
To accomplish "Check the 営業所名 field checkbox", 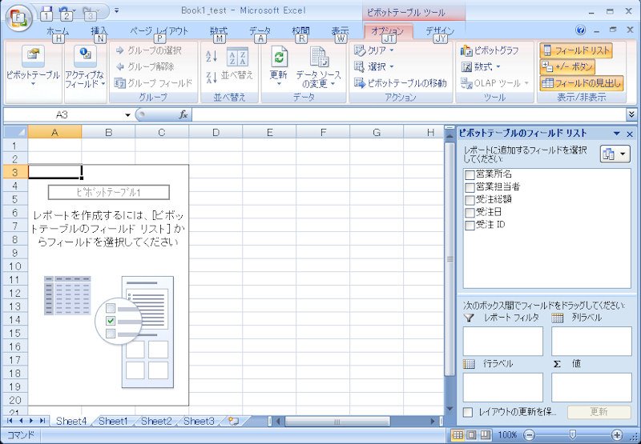I will click(x=470, y=175).
